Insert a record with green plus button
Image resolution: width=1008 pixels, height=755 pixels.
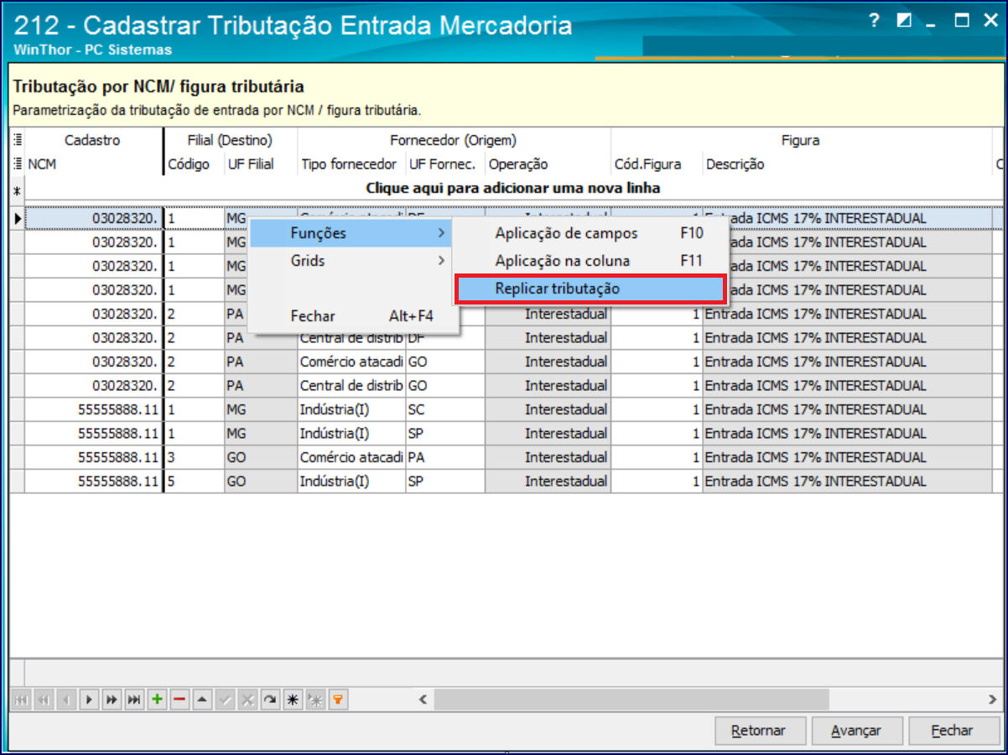157,700
